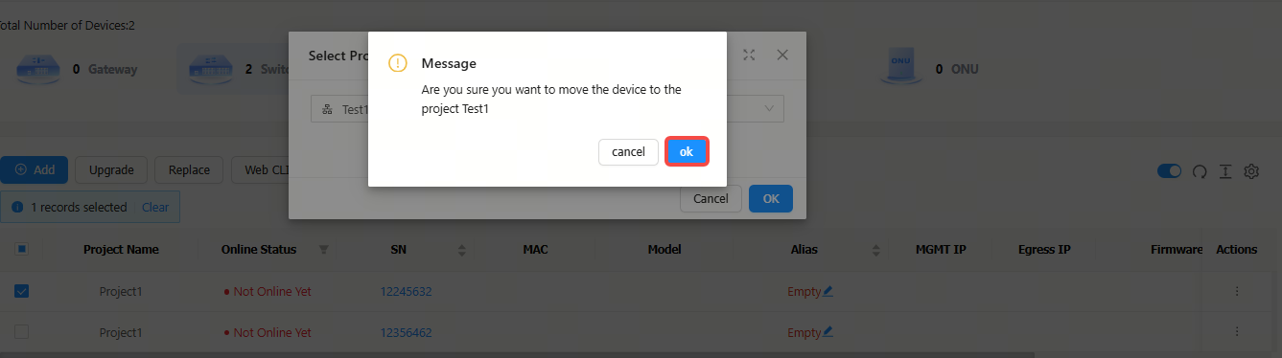The width and height of the screenshot is (1282, 358).
Task: Click cancel in the Message dialog
Action: (x=628, y=152)
